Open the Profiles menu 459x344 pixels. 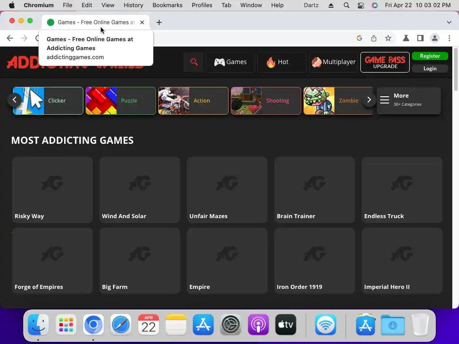[202, 5]
